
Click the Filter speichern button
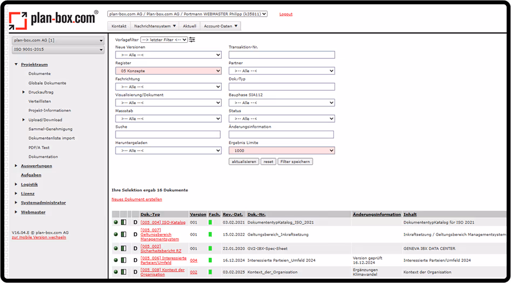pos(295,161)
